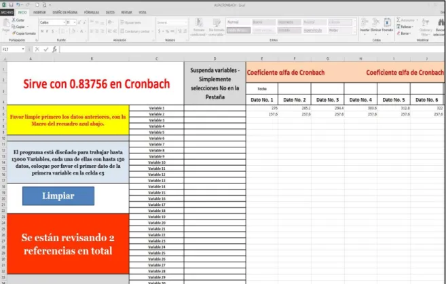Click the Save icon in quick access toolbar
Viewport: 446px width, 284px height.
[11, 5]
